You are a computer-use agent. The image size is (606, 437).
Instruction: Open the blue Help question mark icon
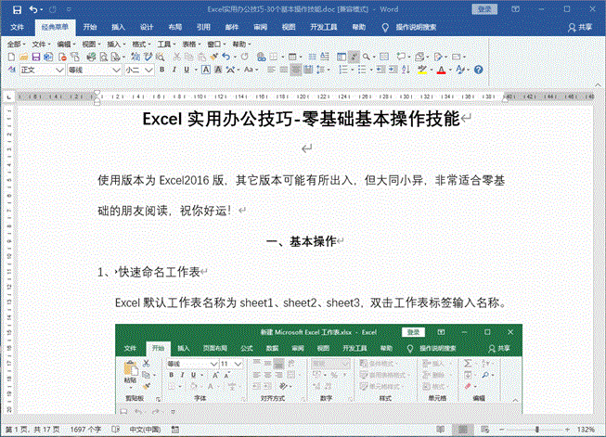point(478,70)
